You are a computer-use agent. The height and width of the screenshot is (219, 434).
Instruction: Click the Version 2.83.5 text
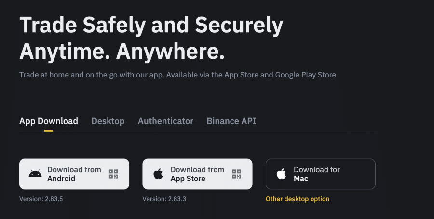pos(41,199)
